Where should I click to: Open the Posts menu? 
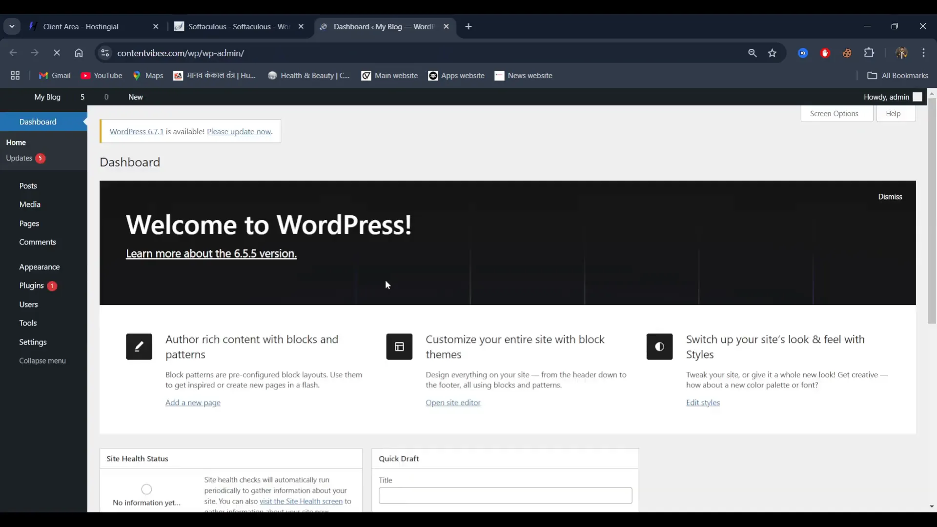click(x=28, y=186)
